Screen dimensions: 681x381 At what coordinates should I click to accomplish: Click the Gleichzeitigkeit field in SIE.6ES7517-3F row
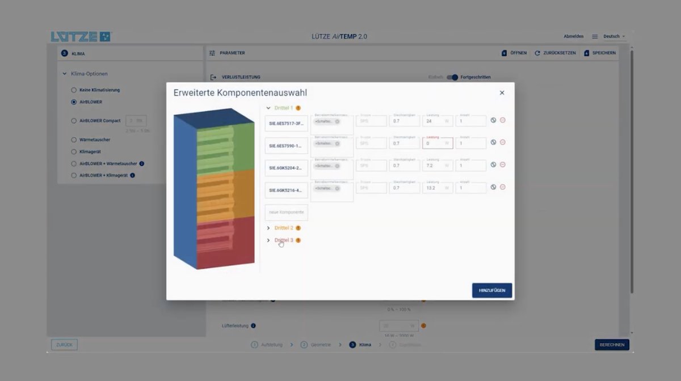tap(405, 121)
